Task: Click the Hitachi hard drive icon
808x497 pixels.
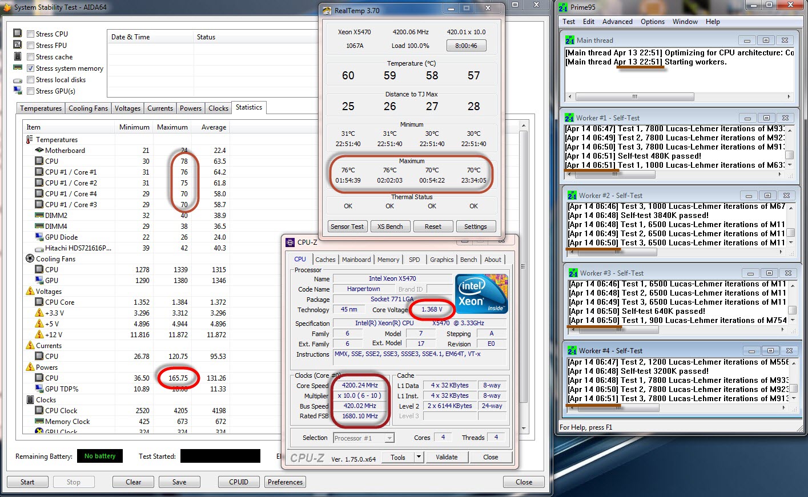Action: (x=39, y=248)
